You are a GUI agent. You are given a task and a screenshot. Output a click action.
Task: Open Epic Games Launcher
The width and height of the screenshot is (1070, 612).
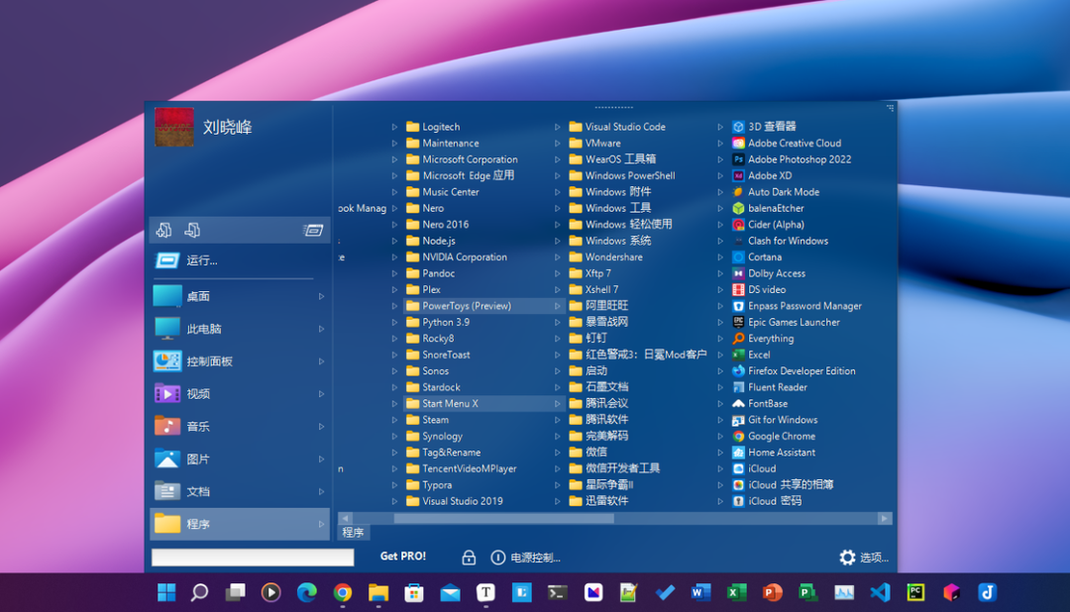[x=786, y=322]
